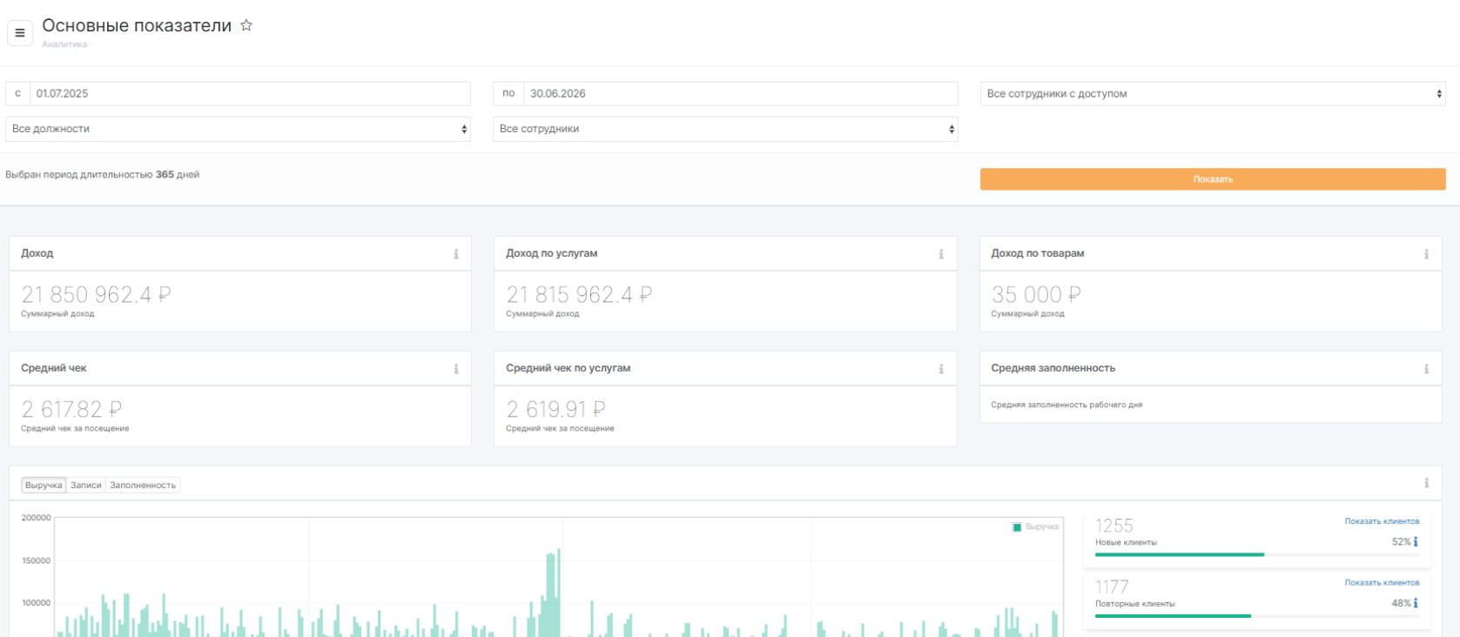Click the goods income value 35 000 ₽
Viewport: 1460px width, 637px height.
(x=1036, y=294)
